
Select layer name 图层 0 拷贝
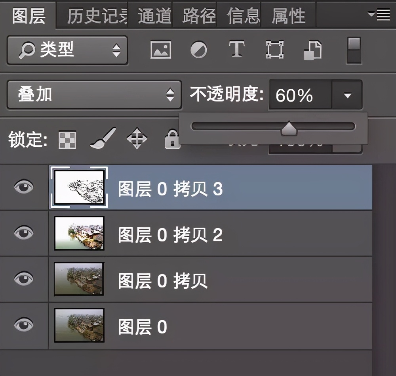point(163,281)
